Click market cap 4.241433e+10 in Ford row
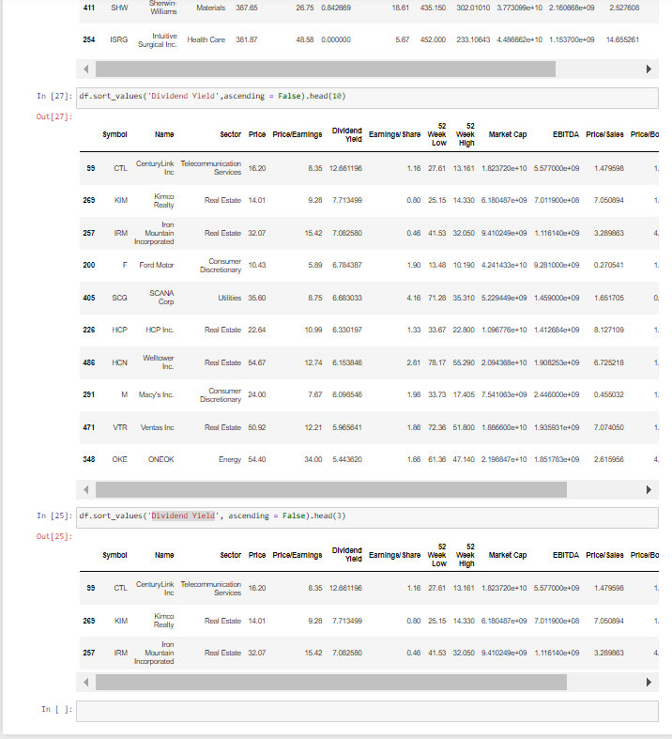 [x=504, y=265]
